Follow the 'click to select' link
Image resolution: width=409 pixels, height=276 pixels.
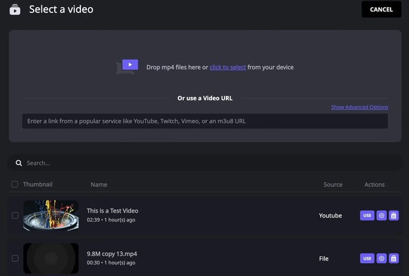228,67
